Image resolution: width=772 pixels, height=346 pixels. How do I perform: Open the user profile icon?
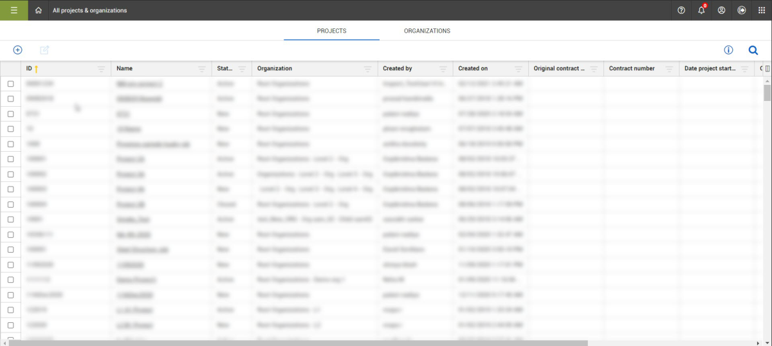click(x=721, y=10)
